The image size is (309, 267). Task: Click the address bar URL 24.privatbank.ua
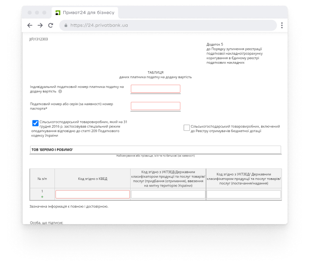[99, 26]
